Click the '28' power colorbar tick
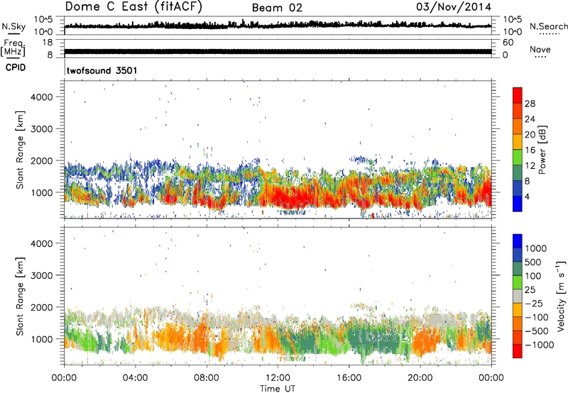 point(530,104)
